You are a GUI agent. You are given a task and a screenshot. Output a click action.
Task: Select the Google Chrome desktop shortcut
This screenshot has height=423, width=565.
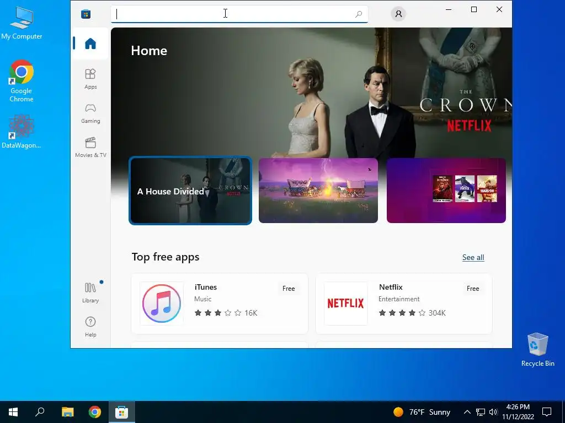click(x=22, y=82)
